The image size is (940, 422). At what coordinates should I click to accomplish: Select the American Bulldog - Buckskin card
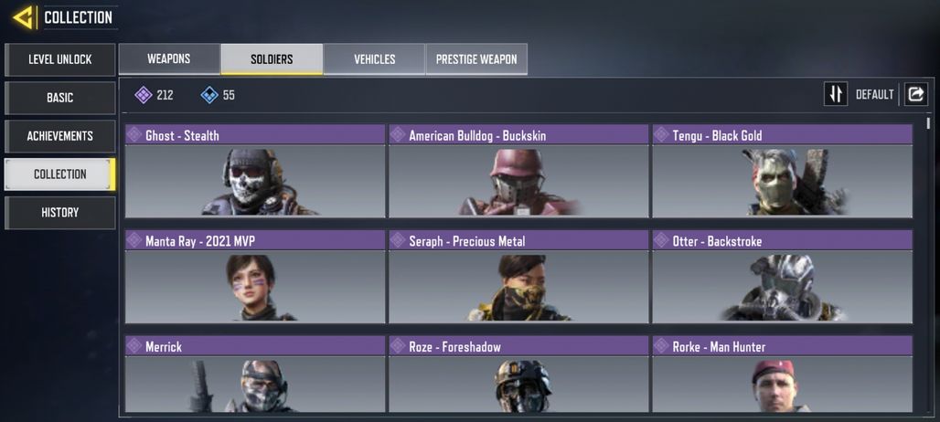click(x=518, y=171)
